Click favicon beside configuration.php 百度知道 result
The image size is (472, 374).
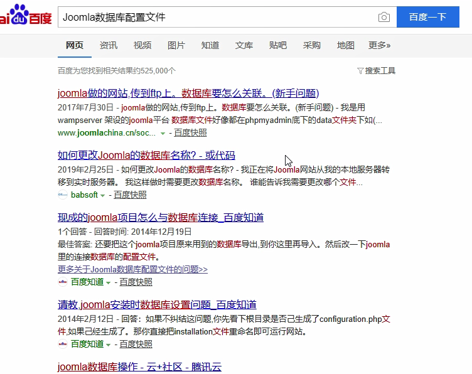pyautogui.click(x=63, y=344)
